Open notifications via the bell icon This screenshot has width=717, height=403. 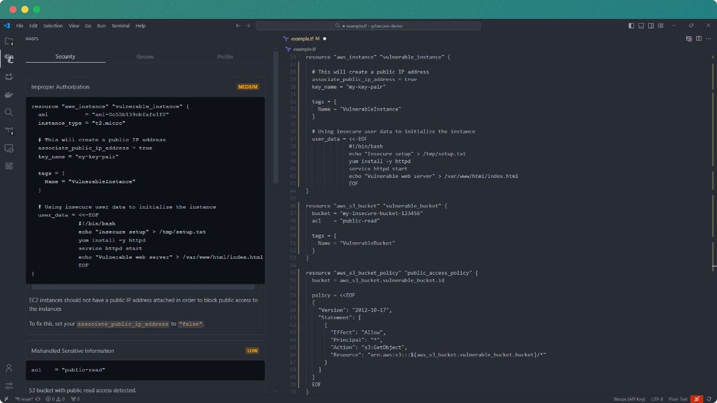(709, 398)
